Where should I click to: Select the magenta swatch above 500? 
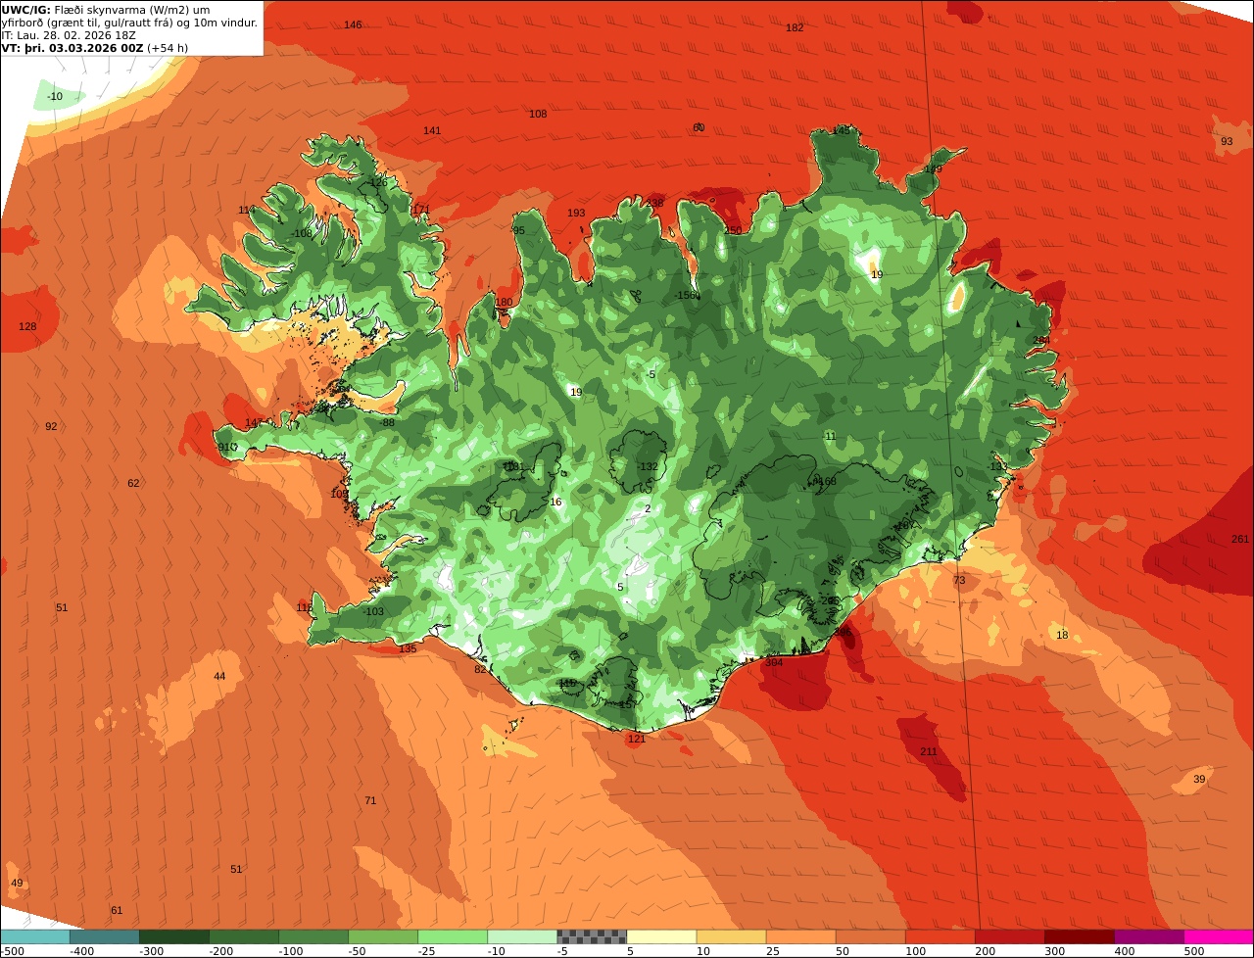[x=1219, y=936]
